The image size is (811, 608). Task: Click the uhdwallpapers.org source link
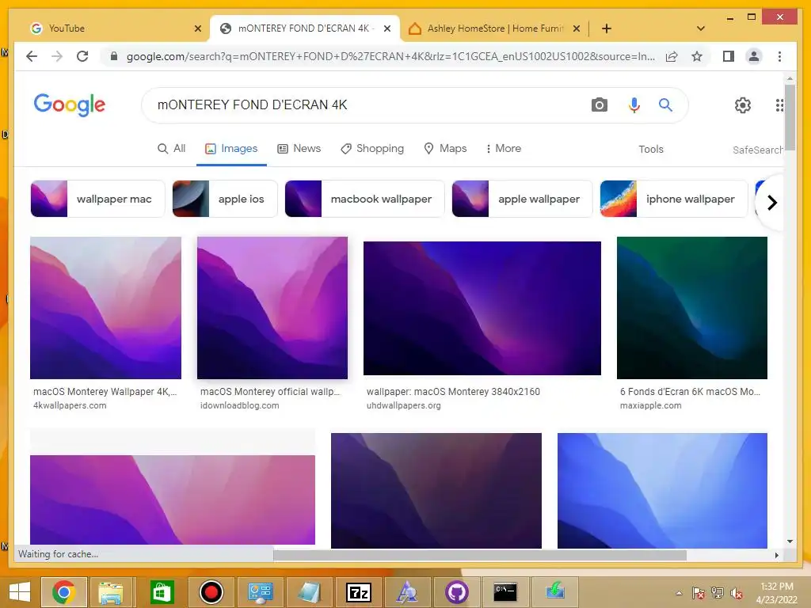(403, 406)
